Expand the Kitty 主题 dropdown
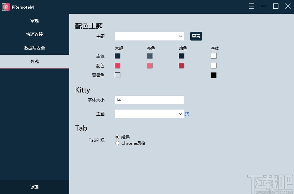The image size is (294, 194). click(x=149, y=114)
